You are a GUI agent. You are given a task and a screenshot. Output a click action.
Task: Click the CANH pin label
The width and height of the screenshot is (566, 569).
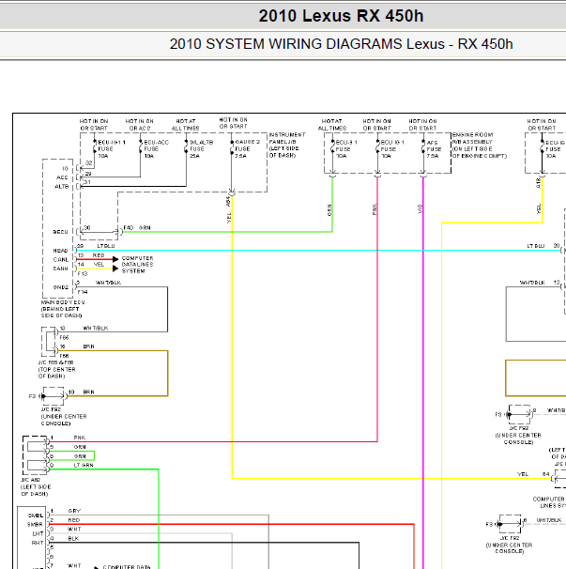tap(61, 269)
